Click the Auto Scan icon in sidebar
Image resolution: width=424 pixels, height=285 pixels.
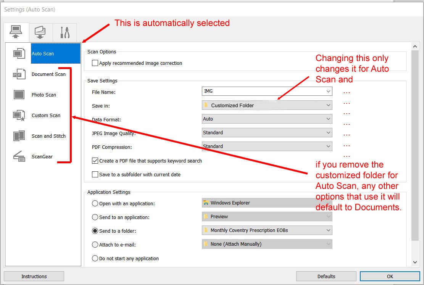pyautogui.click(x=19, y=53)
